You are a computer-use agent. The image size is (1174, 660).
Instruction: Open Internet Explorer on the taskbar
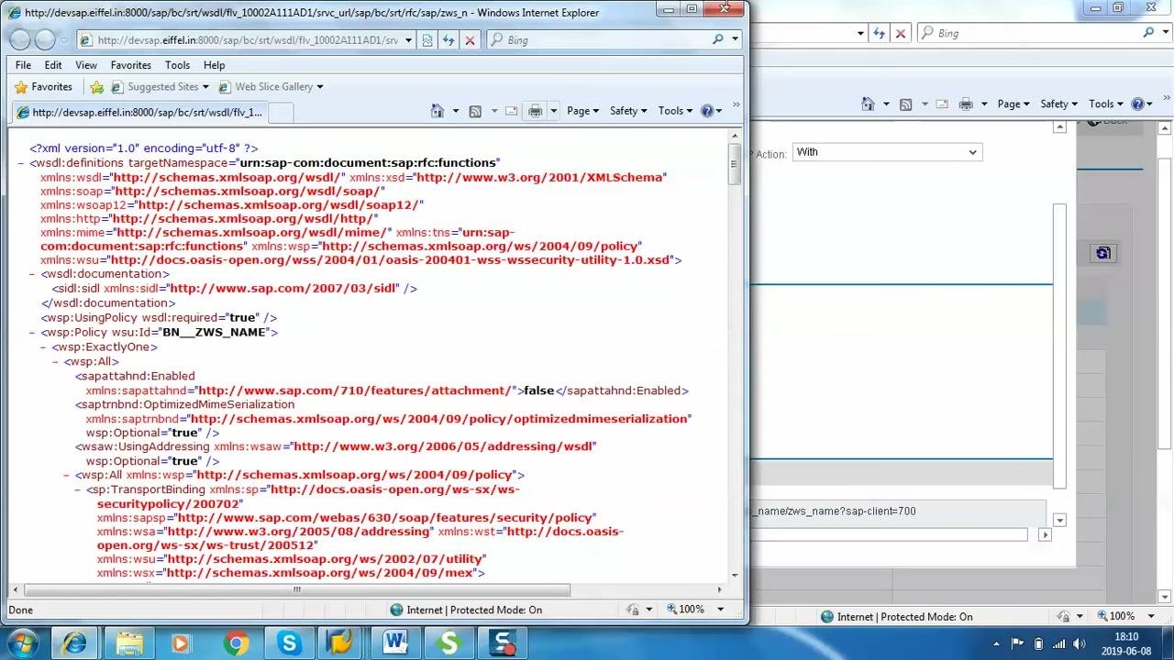74,643
